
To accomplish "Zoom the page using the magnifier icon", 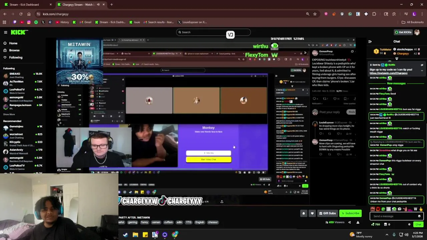I will point(308,14).
